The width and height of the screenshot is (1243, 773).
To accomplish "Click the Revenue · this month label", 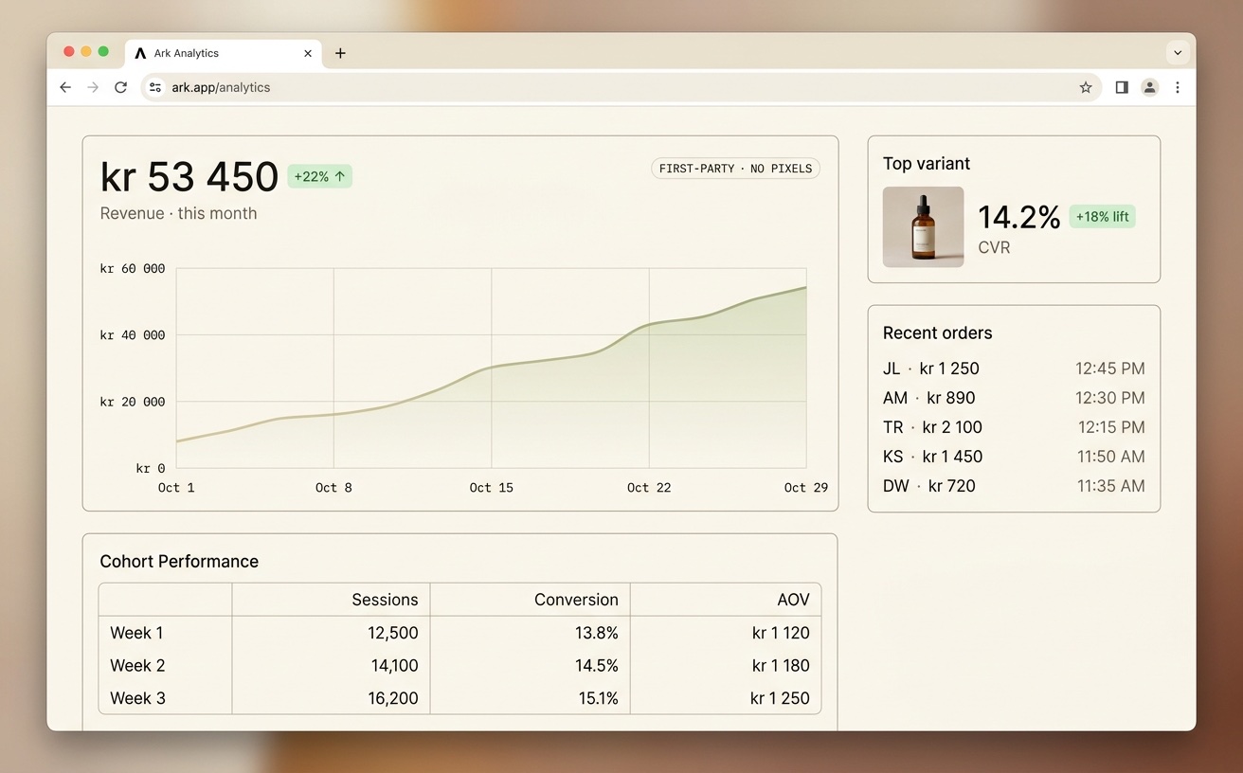I will coord(178,213).
